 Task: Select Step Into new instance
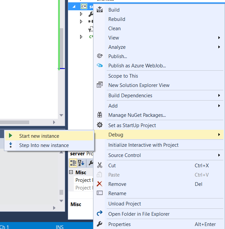click(49, 145)
